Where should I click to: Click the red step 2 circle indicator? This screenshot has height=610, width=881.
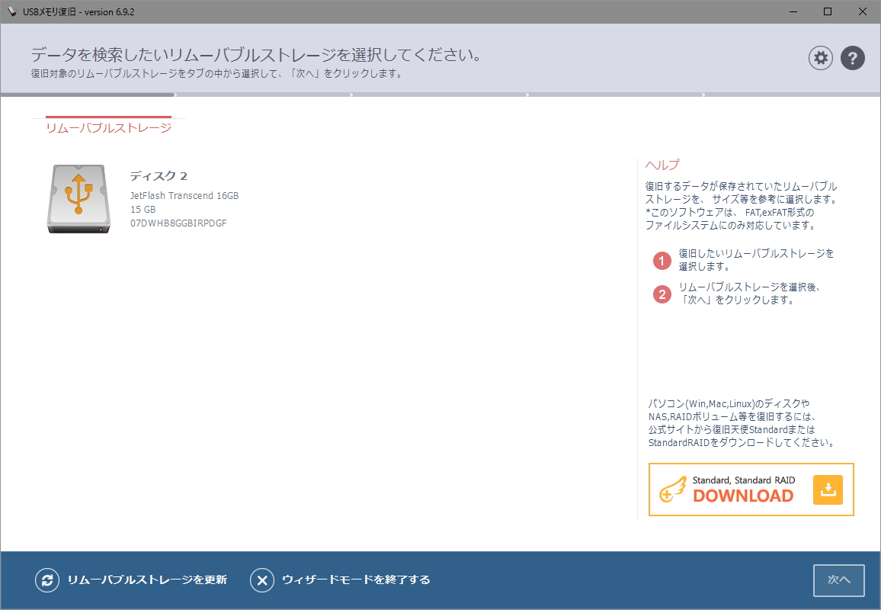click(x=661, y=294)
